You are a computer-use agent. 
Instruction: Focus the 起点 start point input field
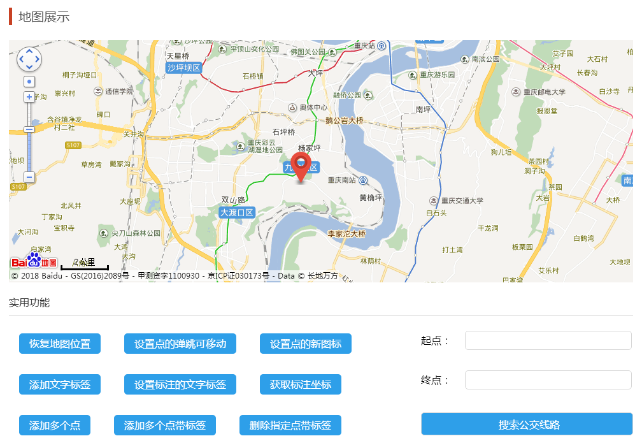[548, 340]
